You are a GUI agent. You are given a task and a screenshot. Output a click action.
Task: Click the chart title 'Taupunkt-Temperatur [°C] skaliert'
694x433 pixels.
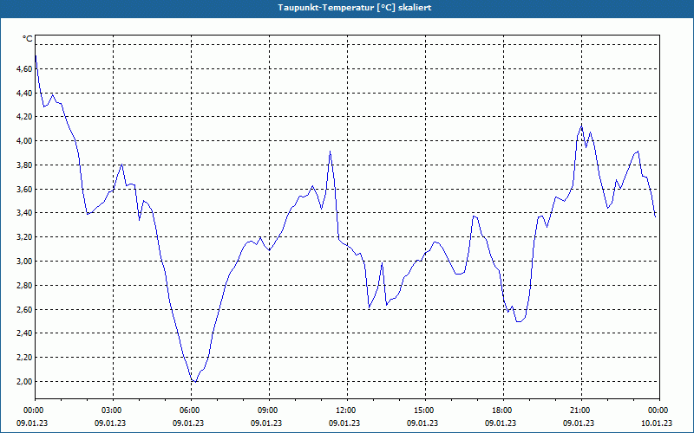pyautogui.click(x=355, y=8)
